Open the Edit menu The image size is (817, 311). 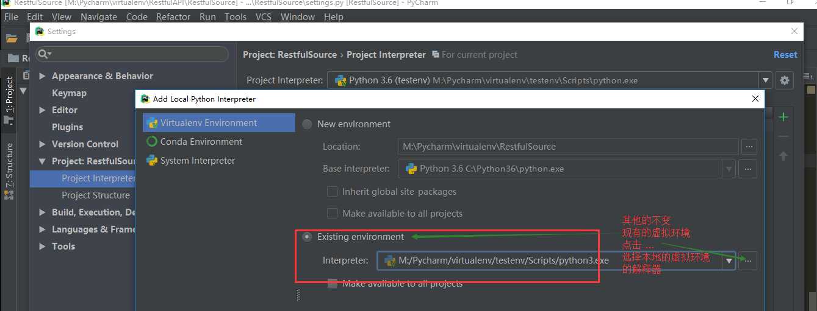click(35, 16)
